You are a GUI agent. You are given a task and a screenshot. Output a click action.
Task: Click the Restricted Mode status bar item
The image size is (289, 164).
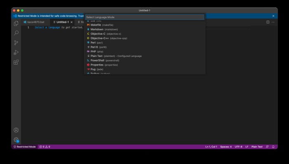[x=24, y=147]
